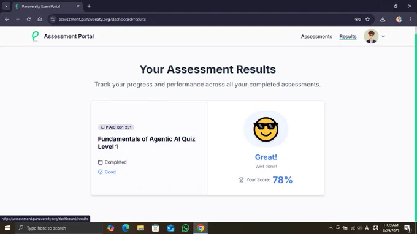Bookmark this page with star icon
This screenshot has height=234, width=417.
[367, 19]
